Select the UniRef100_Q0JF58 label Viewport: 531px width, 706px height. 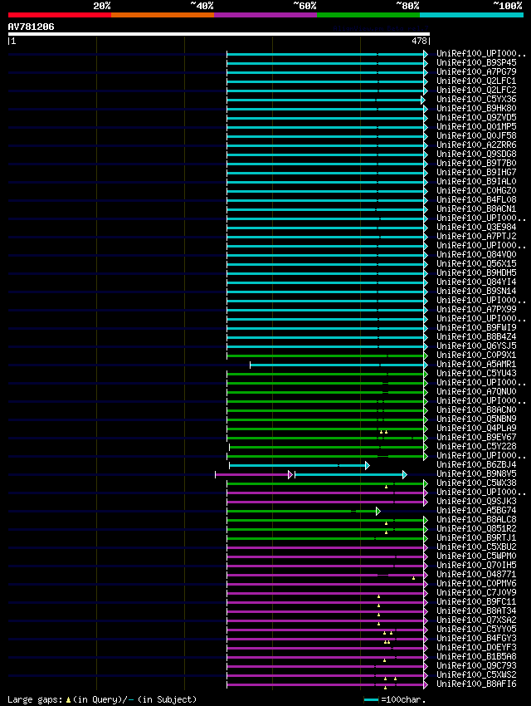476,135
